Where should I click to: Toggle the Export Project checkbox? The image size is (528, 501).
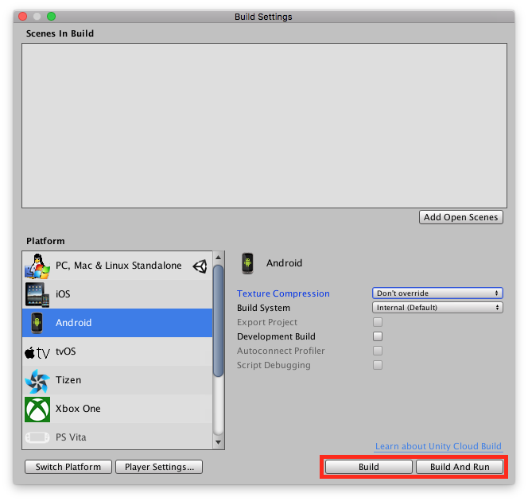[x=378, y=322]
